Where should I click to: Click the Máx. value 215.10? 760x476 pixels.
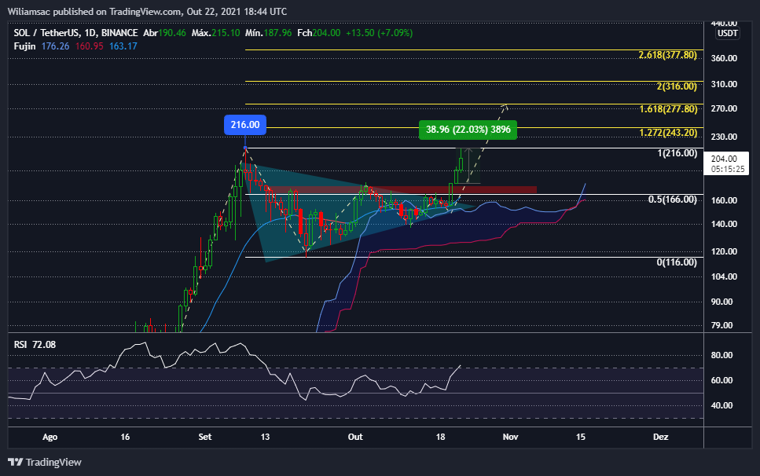click(226, 33)
